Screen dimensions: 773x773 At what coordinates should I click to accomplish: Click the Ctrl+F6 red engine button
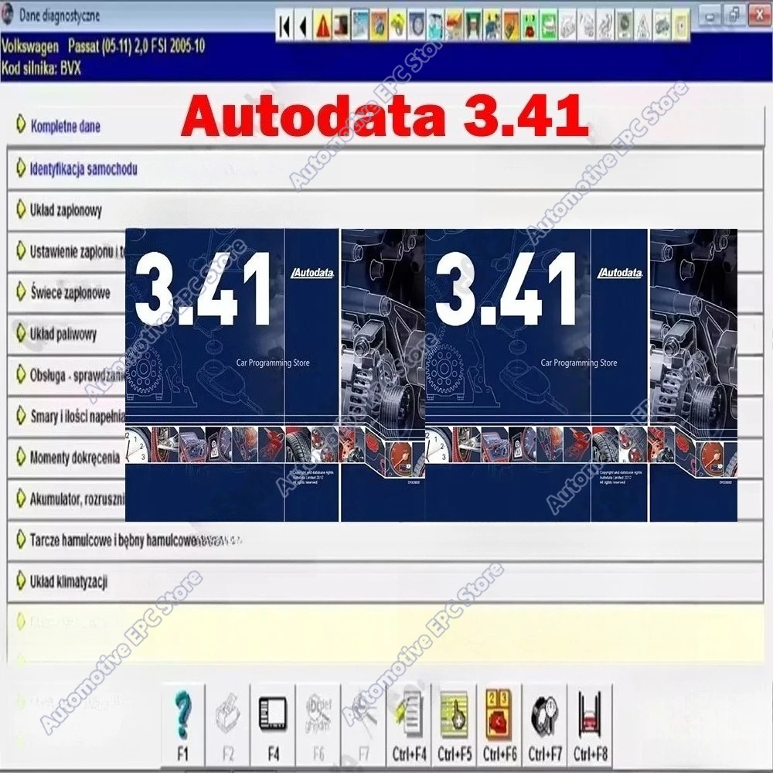[x=499, y=726]
